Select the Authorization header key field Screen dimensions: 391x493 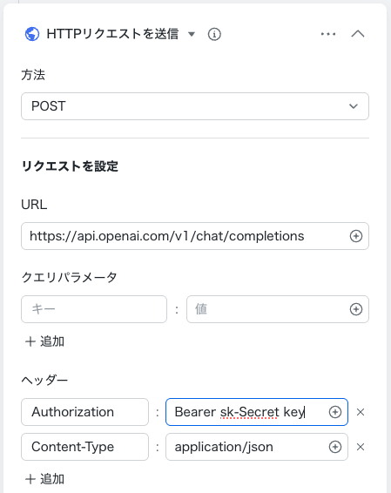coord(84,412)
